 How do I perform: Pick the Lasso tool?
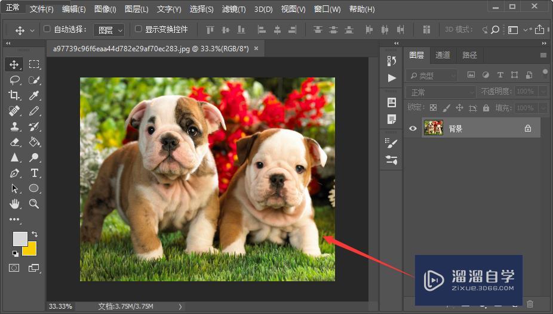(x=14, y=80)
